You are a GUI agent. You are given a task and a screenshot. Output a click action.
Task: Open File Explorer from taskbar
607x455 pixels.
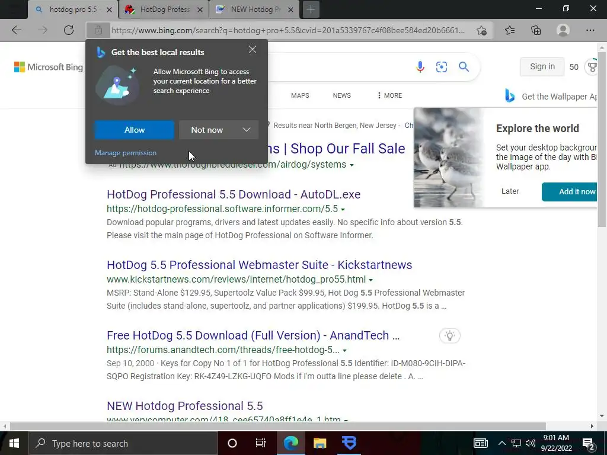tap(320, 443)
